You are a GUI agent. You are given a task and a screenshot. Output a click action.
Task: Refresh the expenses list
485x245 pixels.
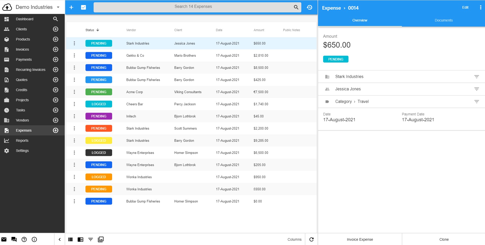pos(311,239)
